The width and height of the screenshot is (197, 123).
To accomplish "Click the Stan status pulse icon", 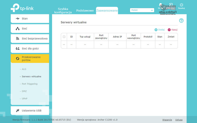I will (18, 18).
